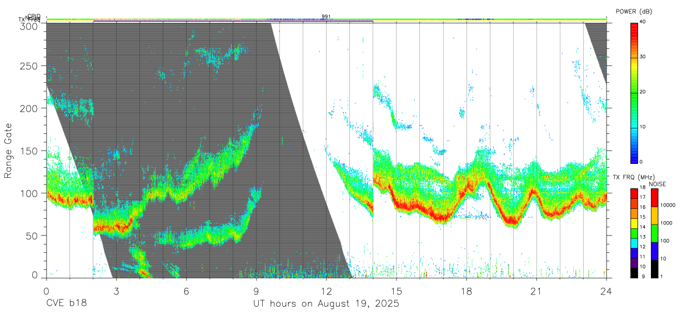Click the '200' y-axis tick label
Image resolution: width=682 pixels, height=315 pixels.
click(x=28, y=108)
